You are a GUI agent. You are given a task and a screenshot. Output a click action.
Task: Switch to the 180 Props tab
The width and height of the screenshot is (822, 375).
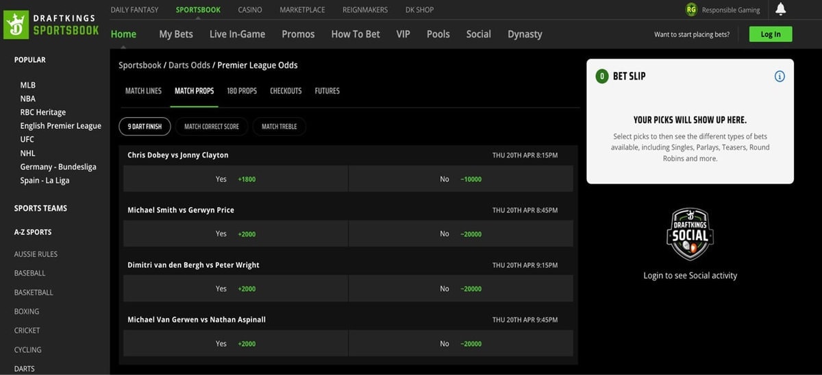tap(242, 90)
